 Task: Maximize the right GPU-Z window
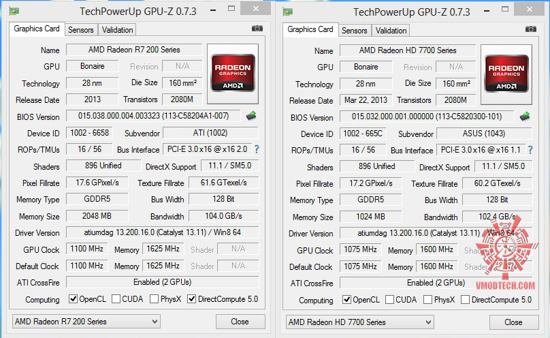click(505, 9)
